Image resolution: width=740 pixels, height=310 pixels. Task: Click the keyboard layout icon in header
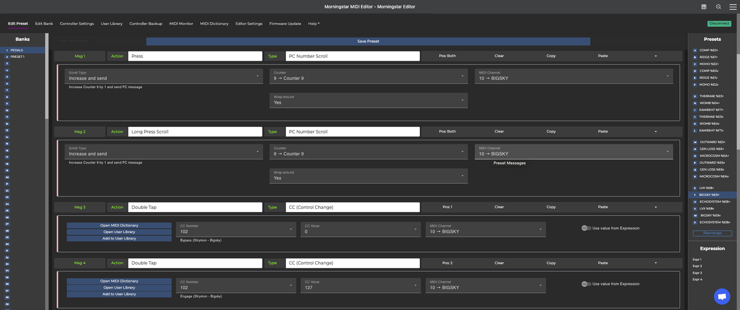click(704, 7)
